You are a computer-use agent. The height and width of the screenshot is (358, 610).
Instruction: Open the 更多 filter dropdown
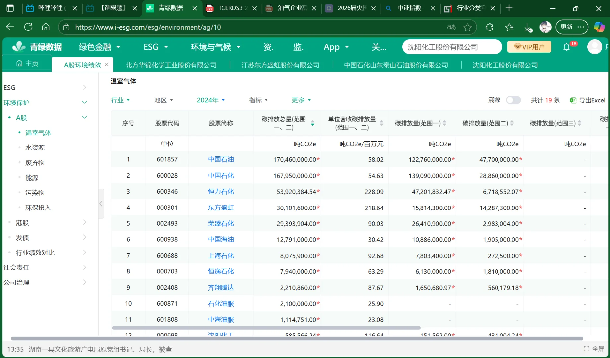301,100
